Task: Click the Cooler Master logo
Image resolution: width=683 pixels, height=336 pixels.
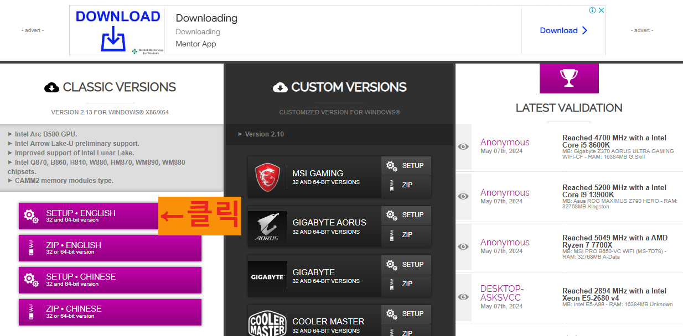Action: (267, 323)
